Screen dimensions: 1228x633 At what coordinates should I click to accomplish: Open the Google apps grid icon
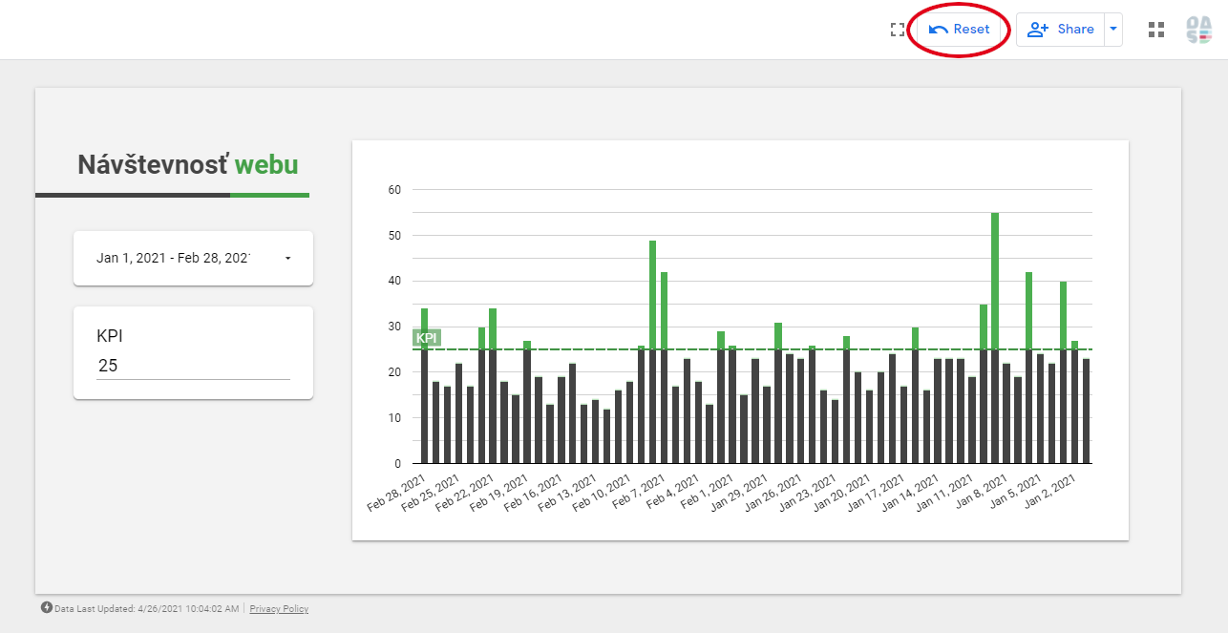[1156, 30]
